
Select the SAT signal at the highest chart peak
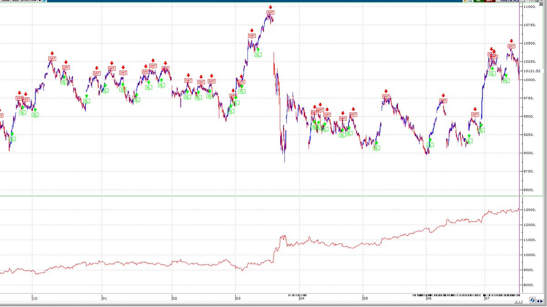(271, 13)
